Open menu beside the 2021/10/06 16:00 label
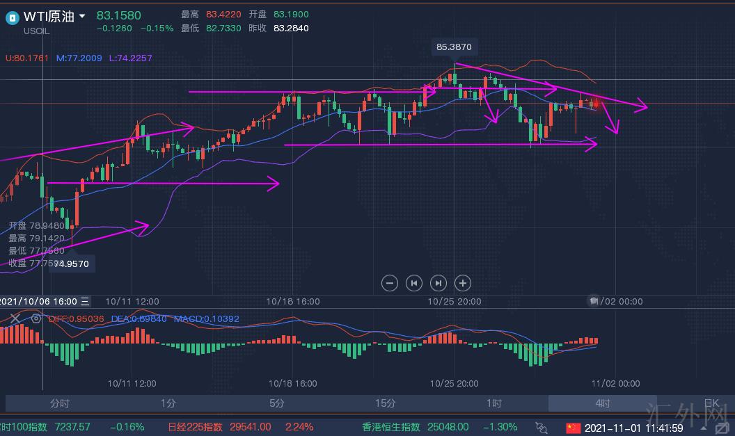 pyautogui.click(x=85, y=301)
